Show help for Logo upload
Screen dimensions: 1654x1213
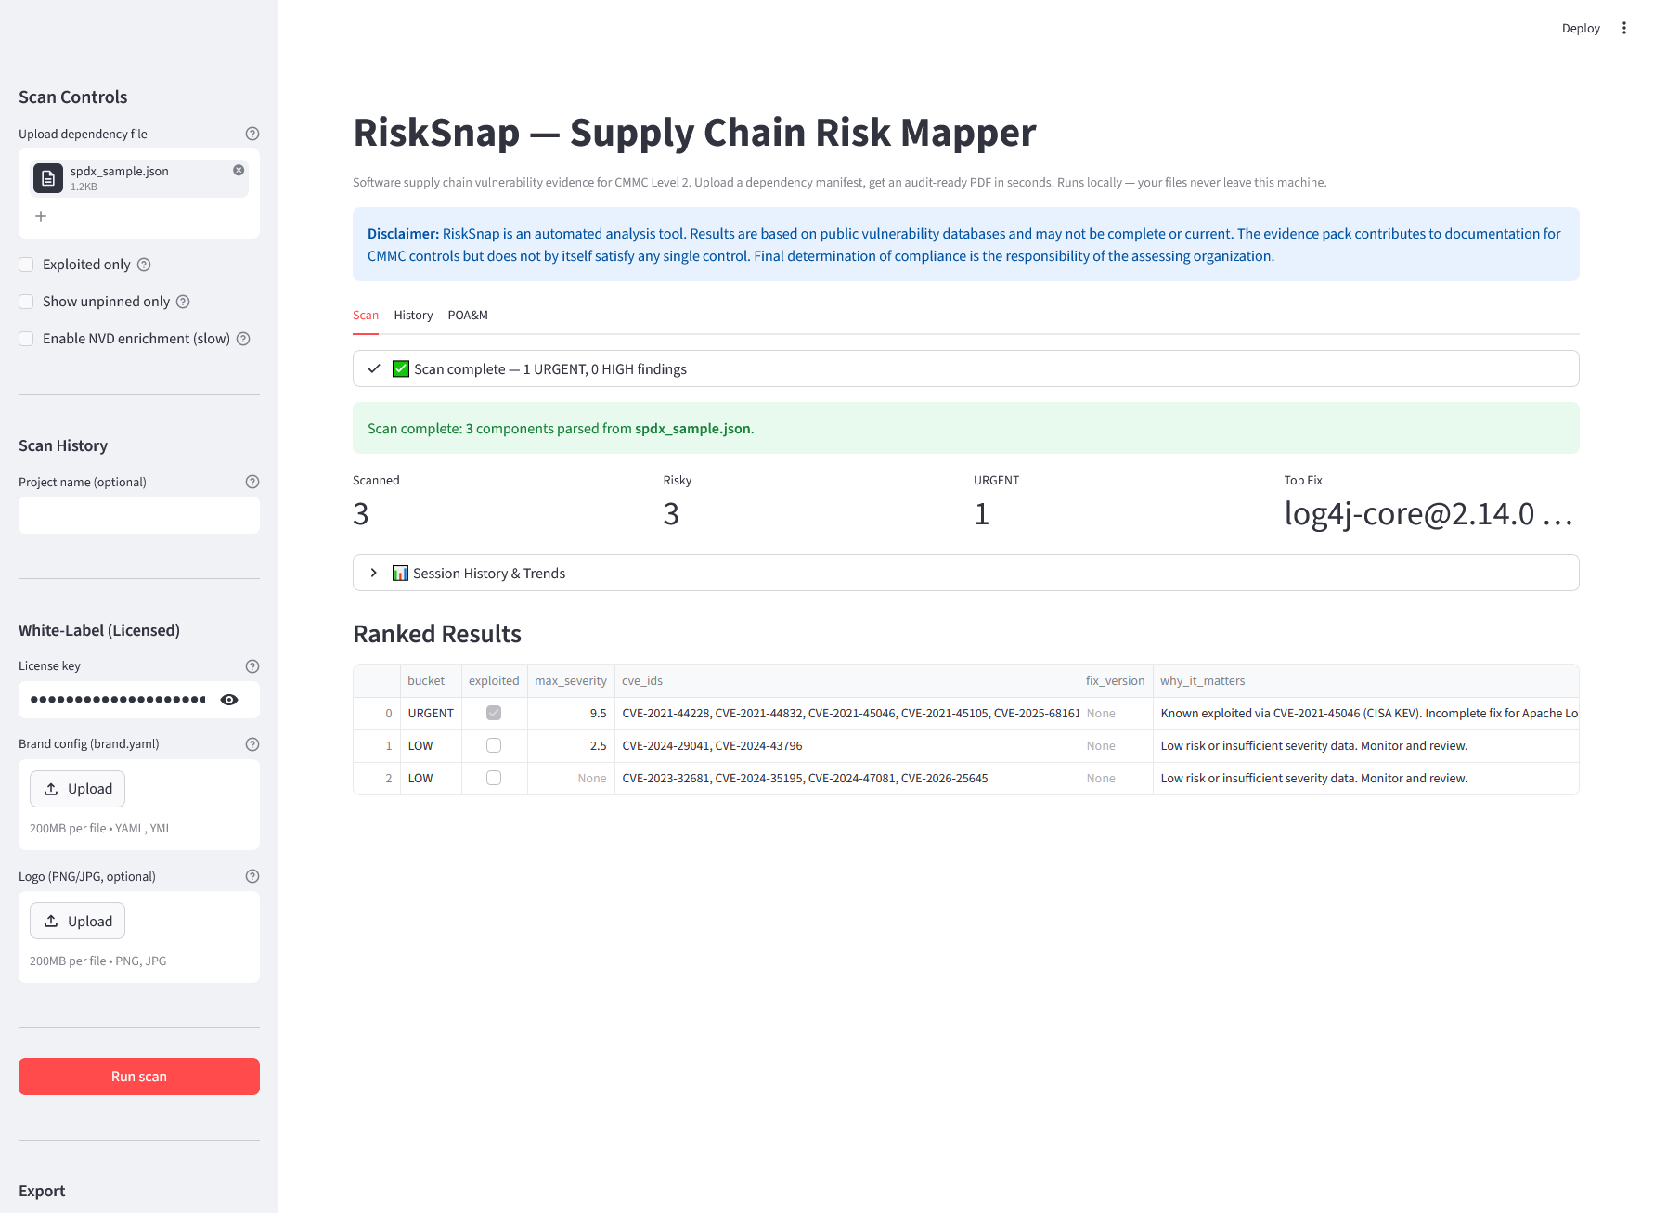tap(252, 876)
